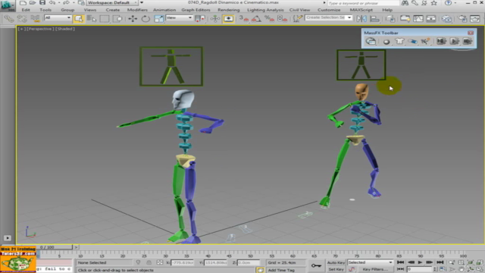This screenshot has width=485, height=273.
Task: Toggle Spinner Snap
Action: [x=282, y=18]
